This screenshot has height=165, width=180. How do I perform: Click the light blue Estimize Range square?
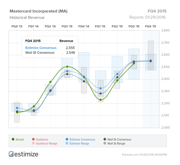(x=67, y=143)
